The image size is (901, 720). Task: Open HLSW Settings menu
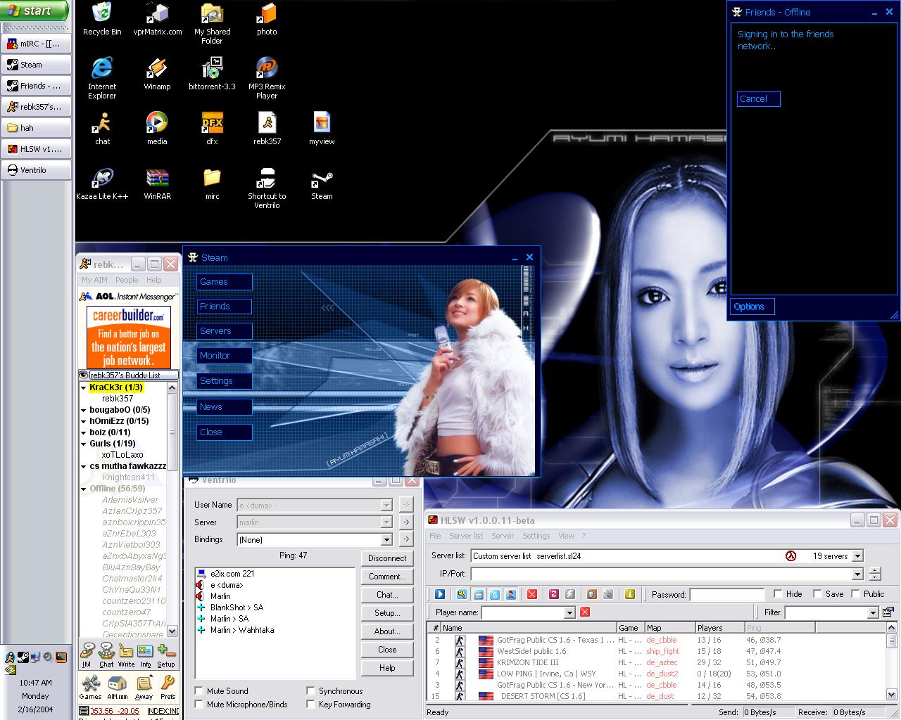tap(536, 536)
